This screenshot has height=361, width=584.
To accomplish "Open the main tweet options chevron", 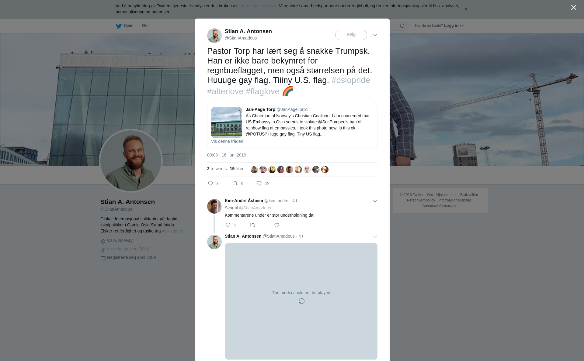I will (375, 35).
